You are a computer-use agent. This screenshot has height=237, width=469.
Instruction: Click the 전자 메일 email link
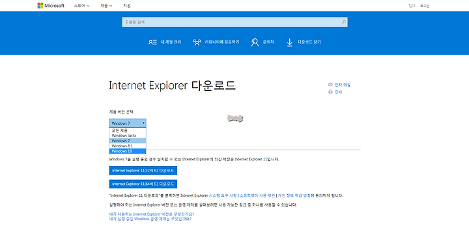(x=339, y=85)
